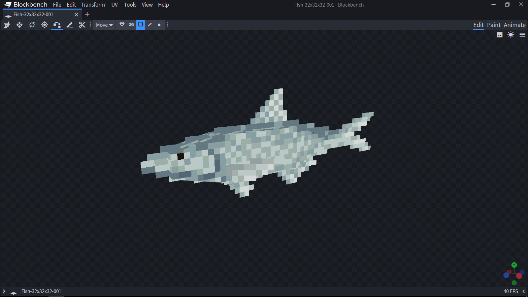528x297 pixels.
Task: Select the Seam tool (marker icon)
Action: [x=70, y=25]
